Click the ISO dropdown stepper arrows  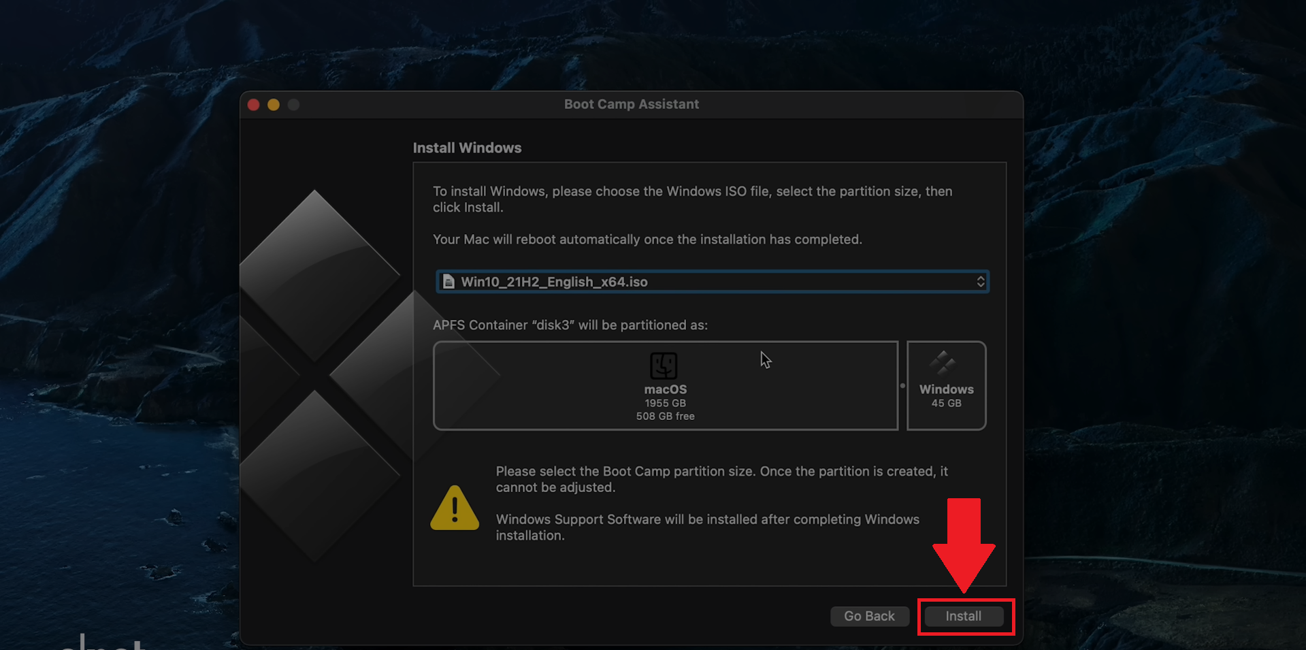(x=981, y=282)
